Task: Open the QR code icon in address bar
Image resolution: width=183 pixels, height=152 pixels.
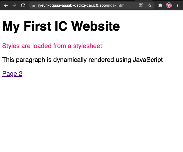Action: pos(141,5)
